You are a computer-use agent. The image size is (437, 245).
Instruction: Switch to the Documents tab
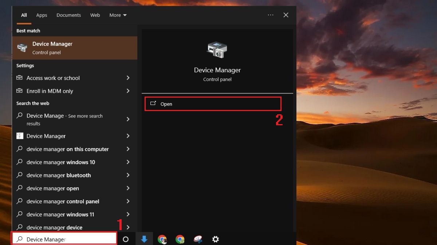pos(68,15)
